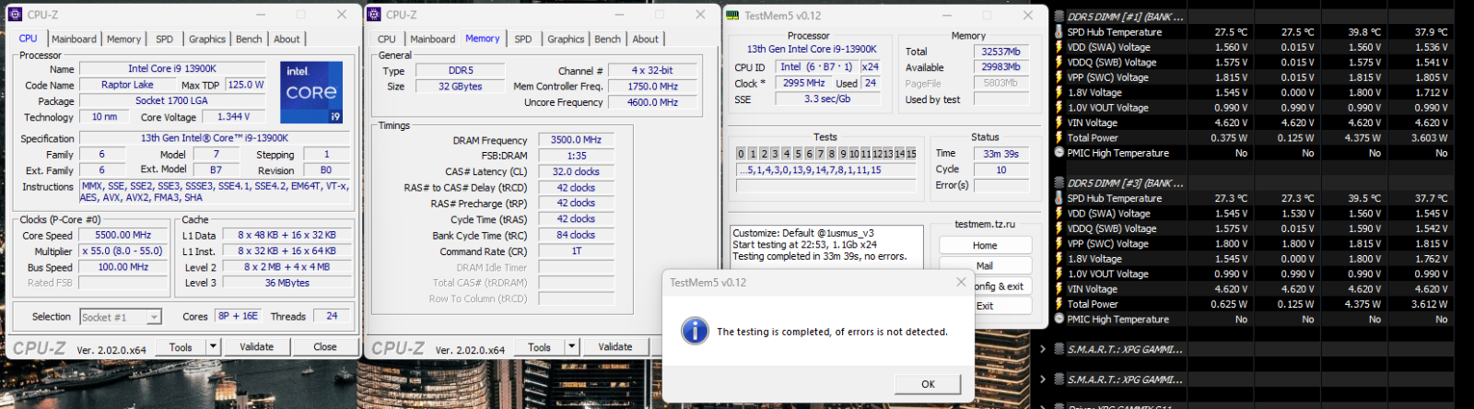The height and width of the screenshot is (409, 1474).
Task: Expand the second S.M.A.R.T. XPG GAMMIX section
Action: tap(1043, 380)
